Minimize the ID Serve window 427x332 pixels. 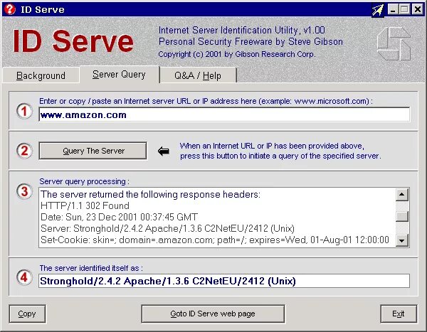[393, 9]
